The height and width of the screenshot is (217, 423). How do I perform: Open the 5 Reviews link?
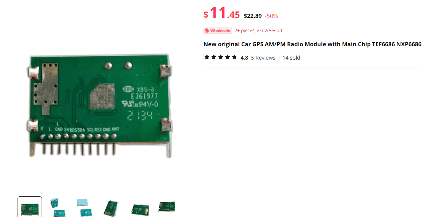point(263,58)
